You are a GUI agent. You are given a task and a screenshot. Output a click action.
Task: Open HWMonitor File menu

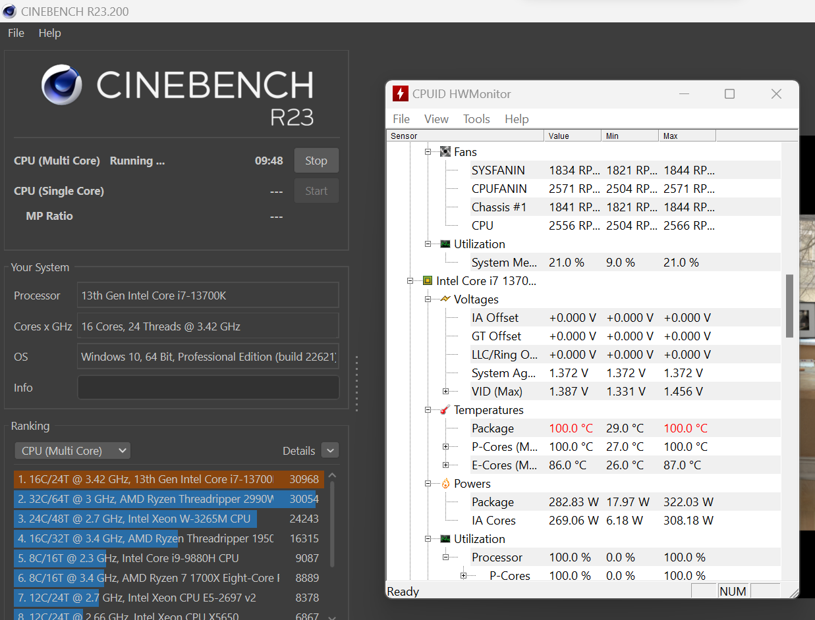tap(401, 118)
